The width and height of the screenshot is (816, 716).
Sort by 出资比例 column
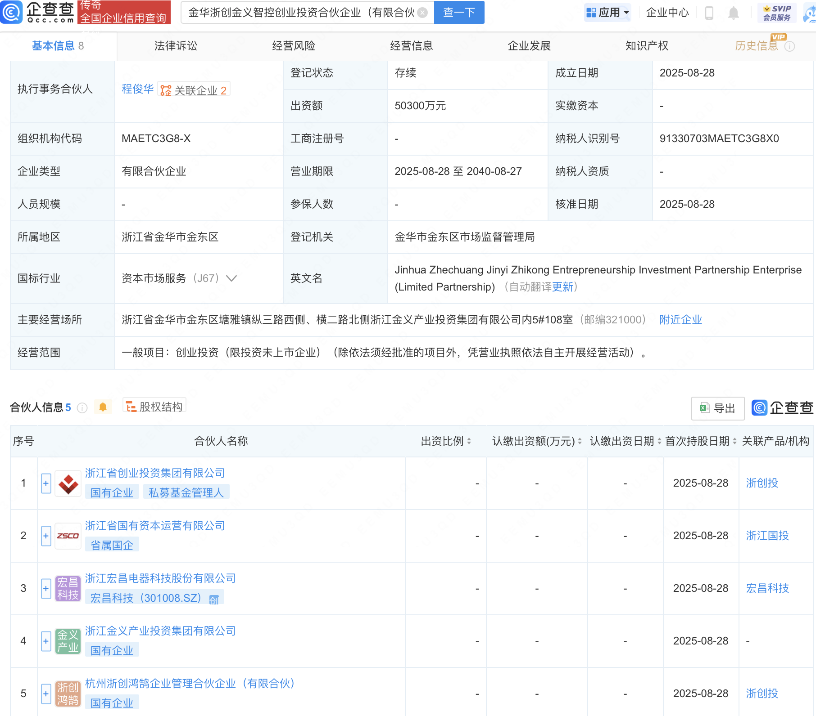click(469, 441)
